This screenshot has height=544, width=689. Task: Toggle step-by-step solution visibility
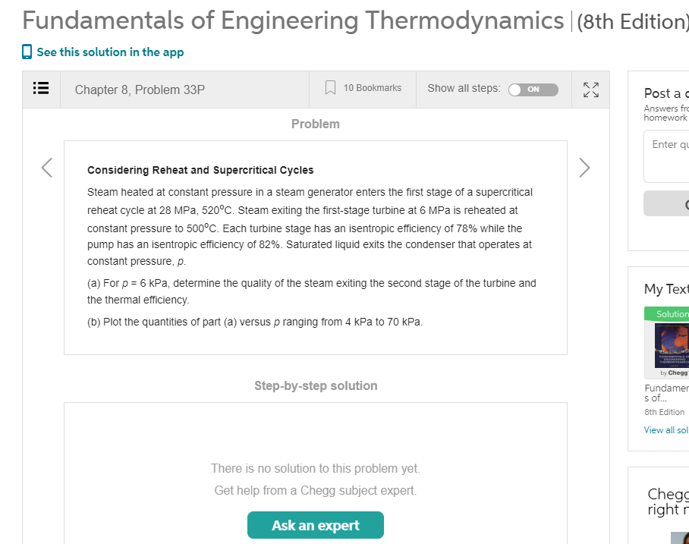pyautogui.click(x=532, y=89)
